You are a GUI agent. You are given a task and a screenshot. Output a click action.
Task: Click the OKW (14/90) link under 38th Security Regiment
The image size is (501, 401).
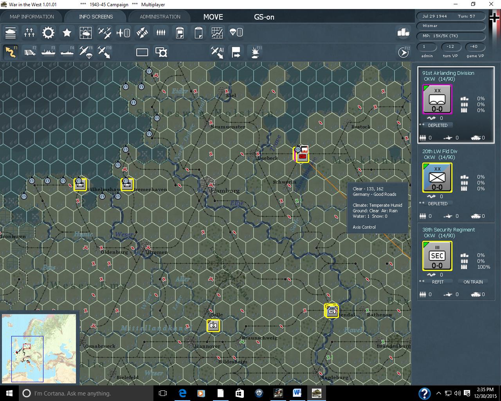(439, 236)
